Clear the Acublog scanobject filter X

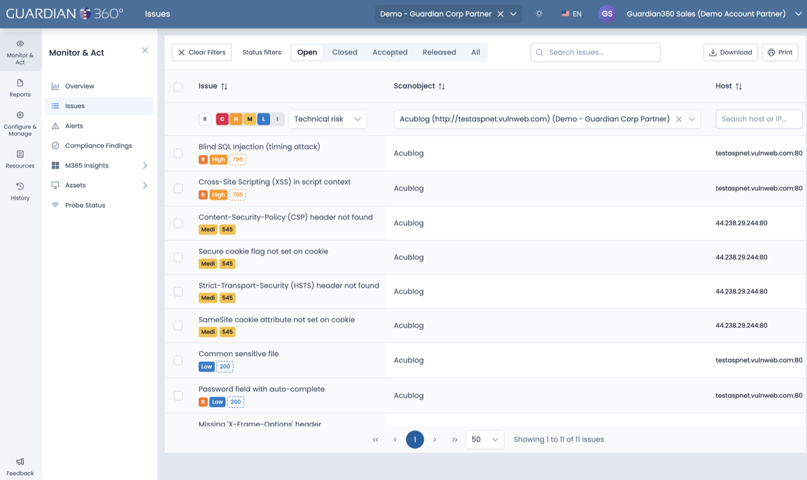[679, 119]
